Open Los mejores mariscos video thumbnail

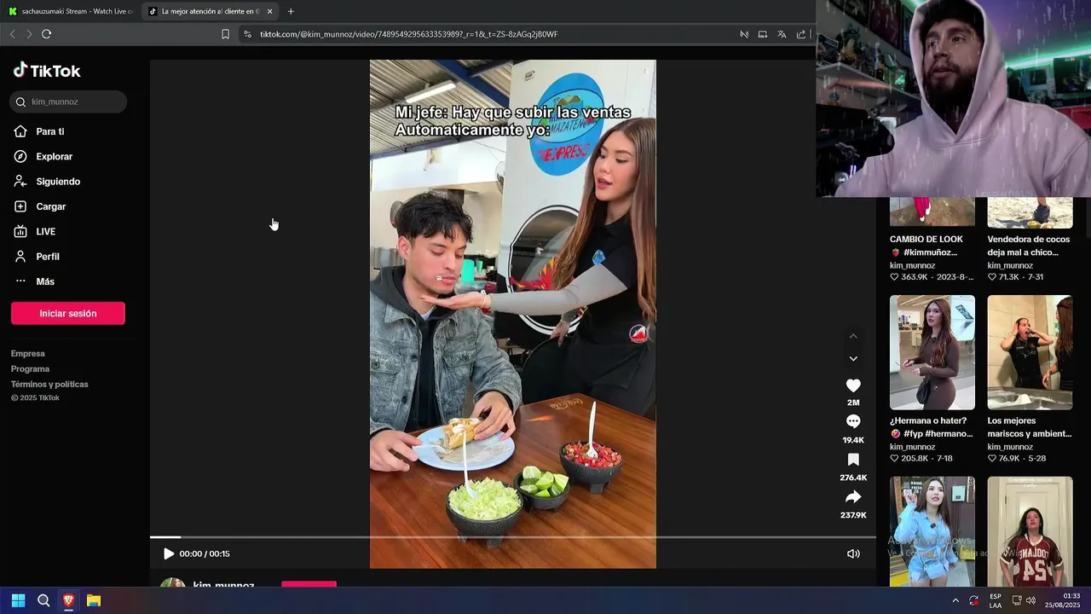1030,352
